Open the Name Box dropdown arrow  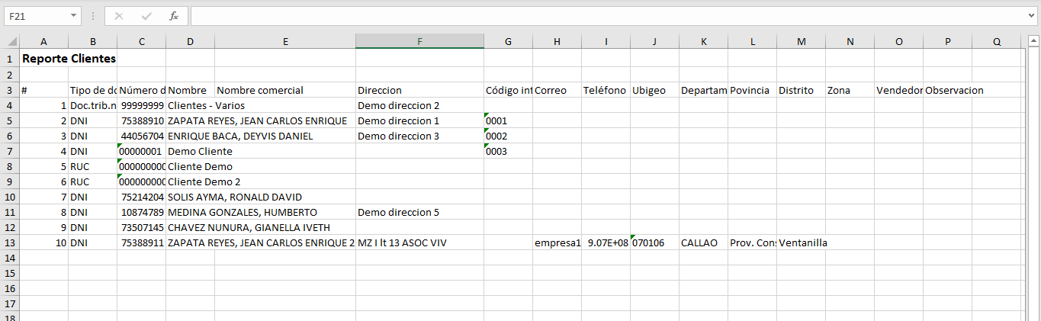pyautogui.click(x=73, y=16)
